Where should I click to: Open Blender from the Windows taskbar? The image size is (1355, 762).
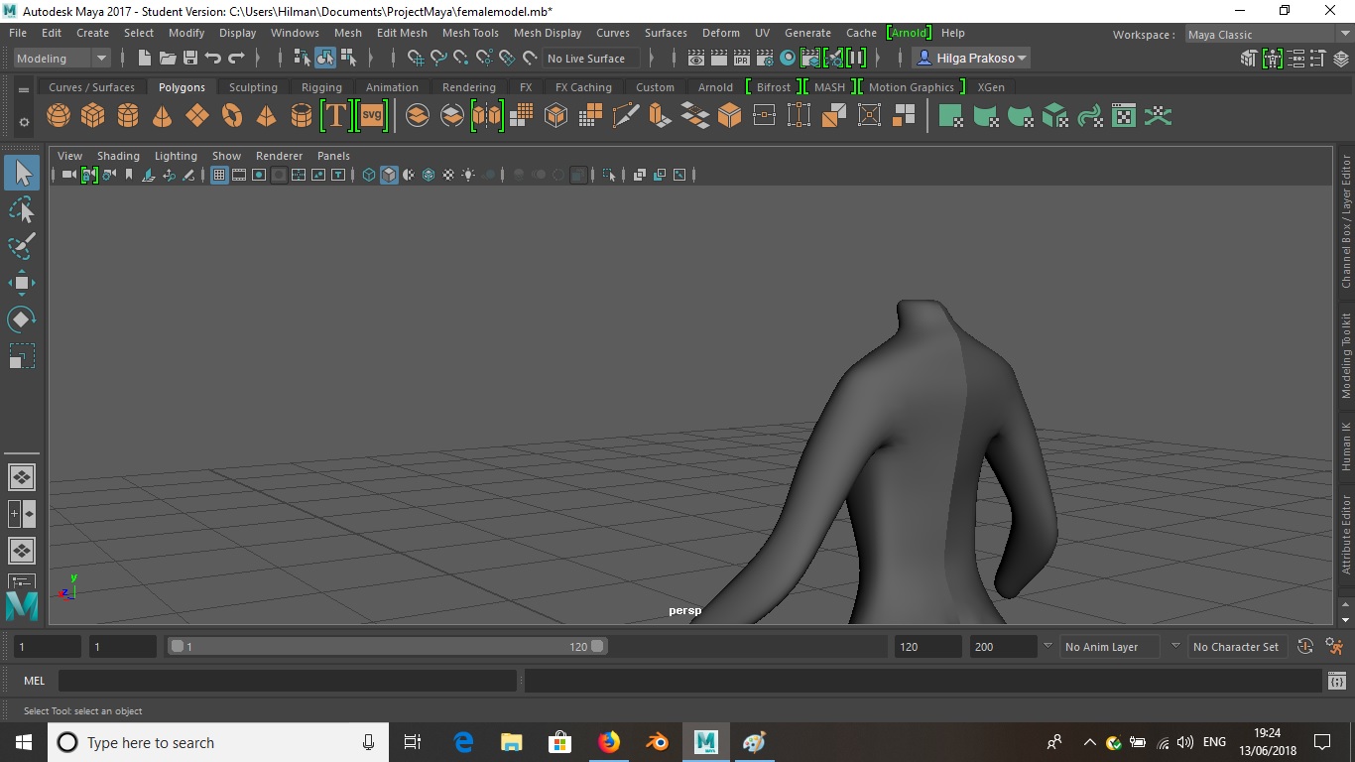(x=657, y=742)
